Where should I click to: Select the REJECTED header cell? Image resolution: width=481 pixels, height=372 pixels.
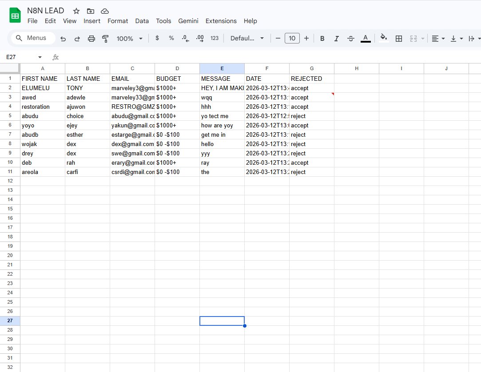312,79
